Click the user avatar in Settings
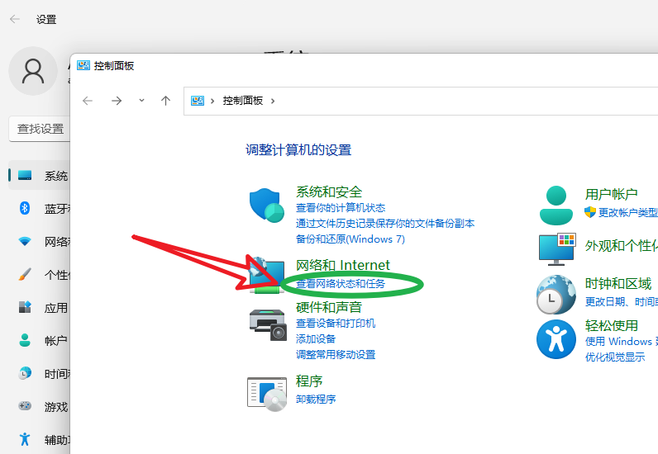 pos(33,71)
